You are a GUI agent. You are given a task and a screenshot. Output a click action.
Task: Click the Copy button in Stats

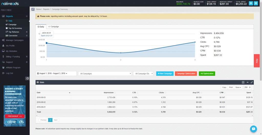point(224,87)
